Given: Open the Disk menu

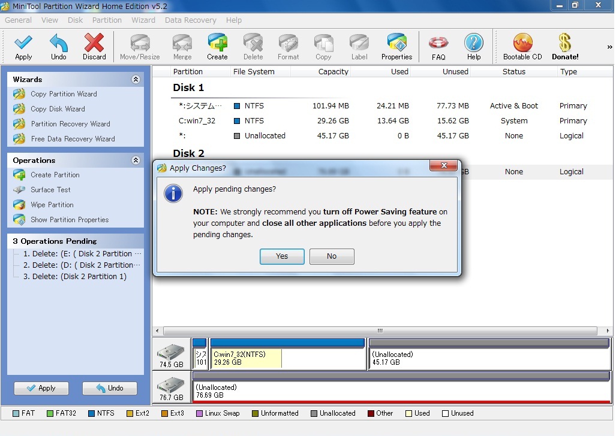Looking at the screenshot, I should point(75,20).
